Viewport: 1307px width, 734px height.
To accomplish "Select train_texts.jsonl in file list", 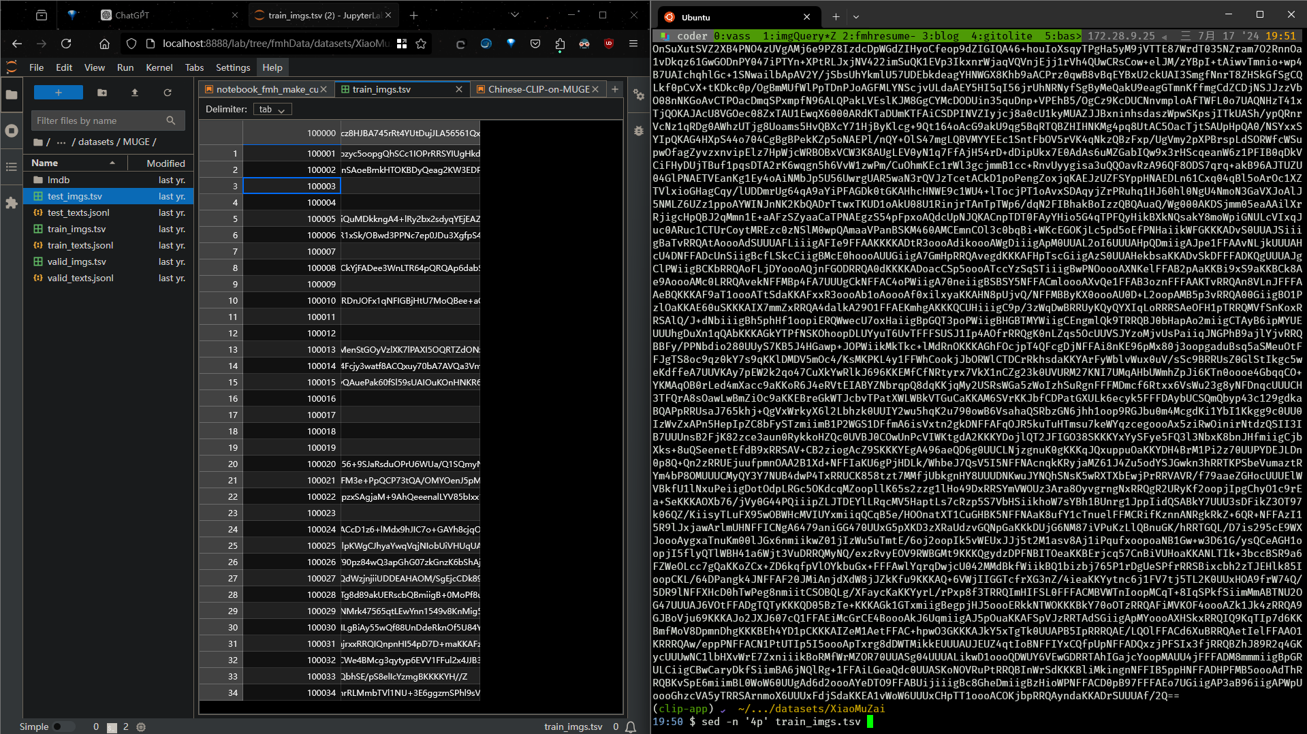I will (x=109, y=245).
